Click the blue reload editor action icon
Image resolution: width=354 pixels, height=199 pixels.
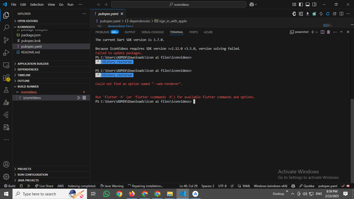(x=328, y=14)
